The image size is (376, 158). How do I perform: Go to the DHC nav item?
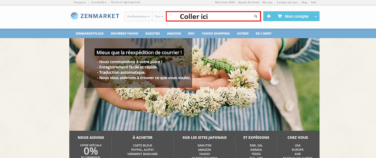[x=191, y=33]
